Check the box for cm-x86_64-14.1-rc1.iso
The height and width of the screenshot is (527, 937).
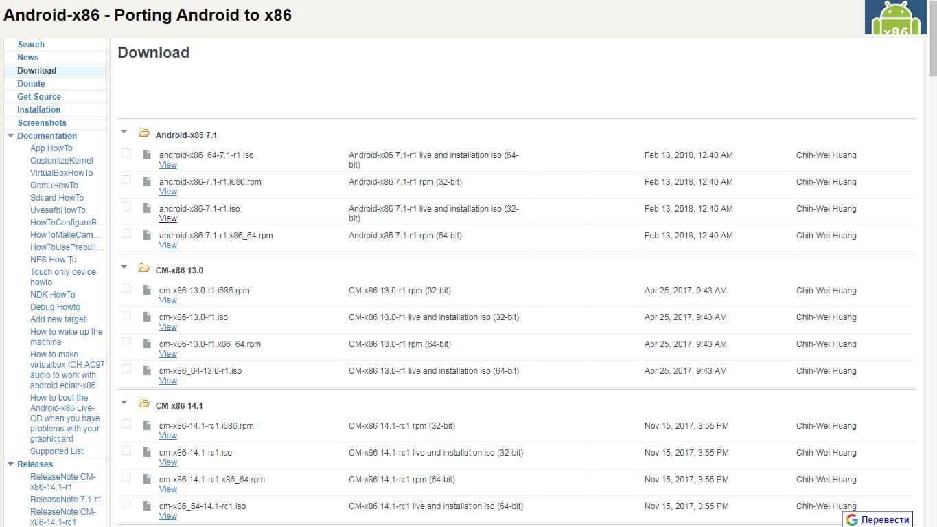pos(126,504)
